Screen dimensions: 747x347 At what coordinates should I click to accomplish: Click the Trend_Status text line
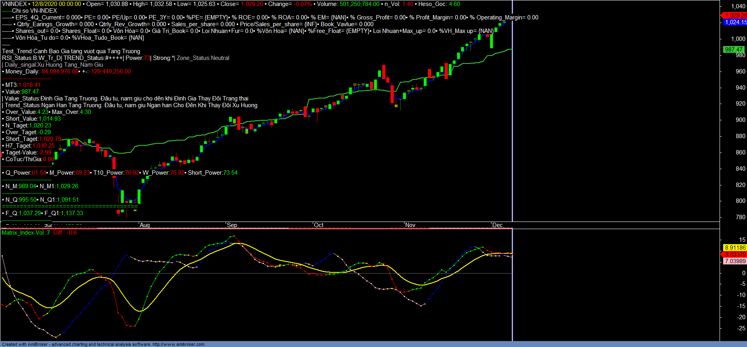tap(131, 105)
